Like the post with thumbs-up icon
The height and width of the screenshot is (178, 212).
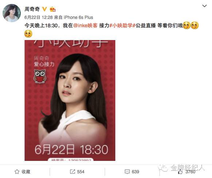[180, 172]
